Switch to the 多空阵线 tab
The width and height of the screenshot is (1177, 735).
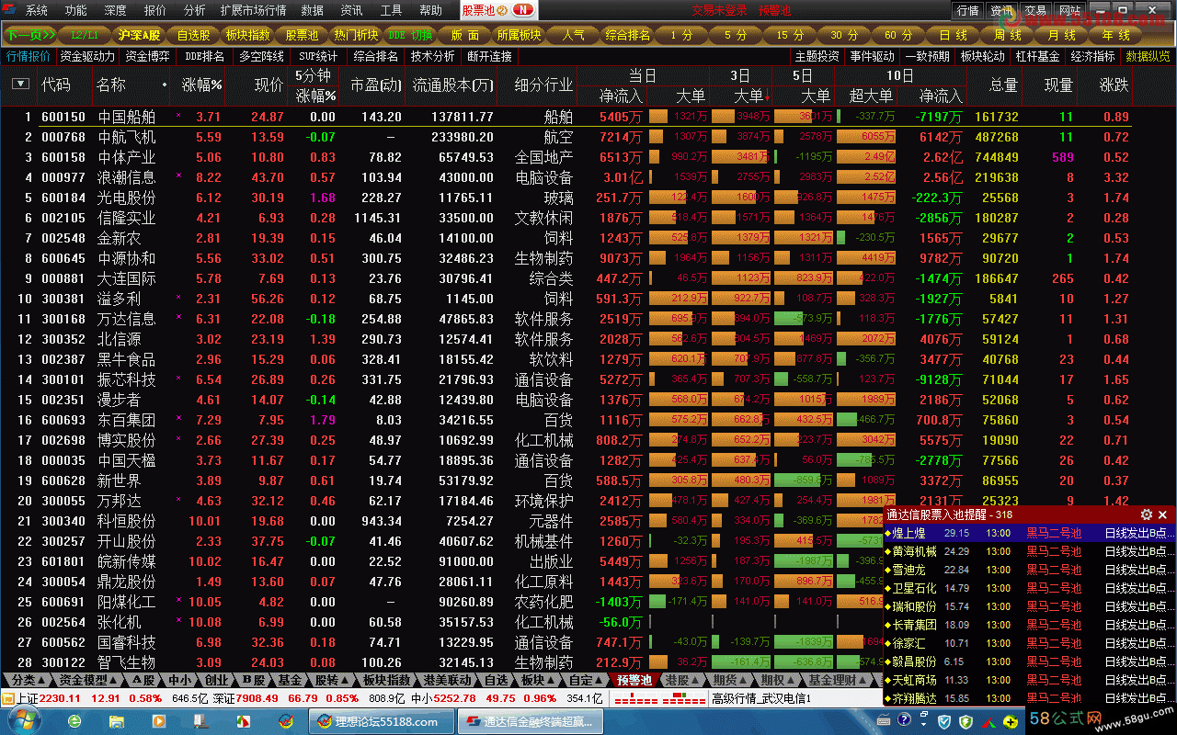pyautogui.click(x=262, y=56)
